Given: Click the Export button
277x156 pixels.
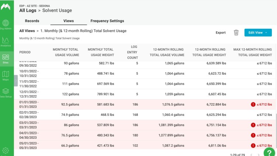Looking at the screenshot, I should pyautogui.click(x=221, y=32).
